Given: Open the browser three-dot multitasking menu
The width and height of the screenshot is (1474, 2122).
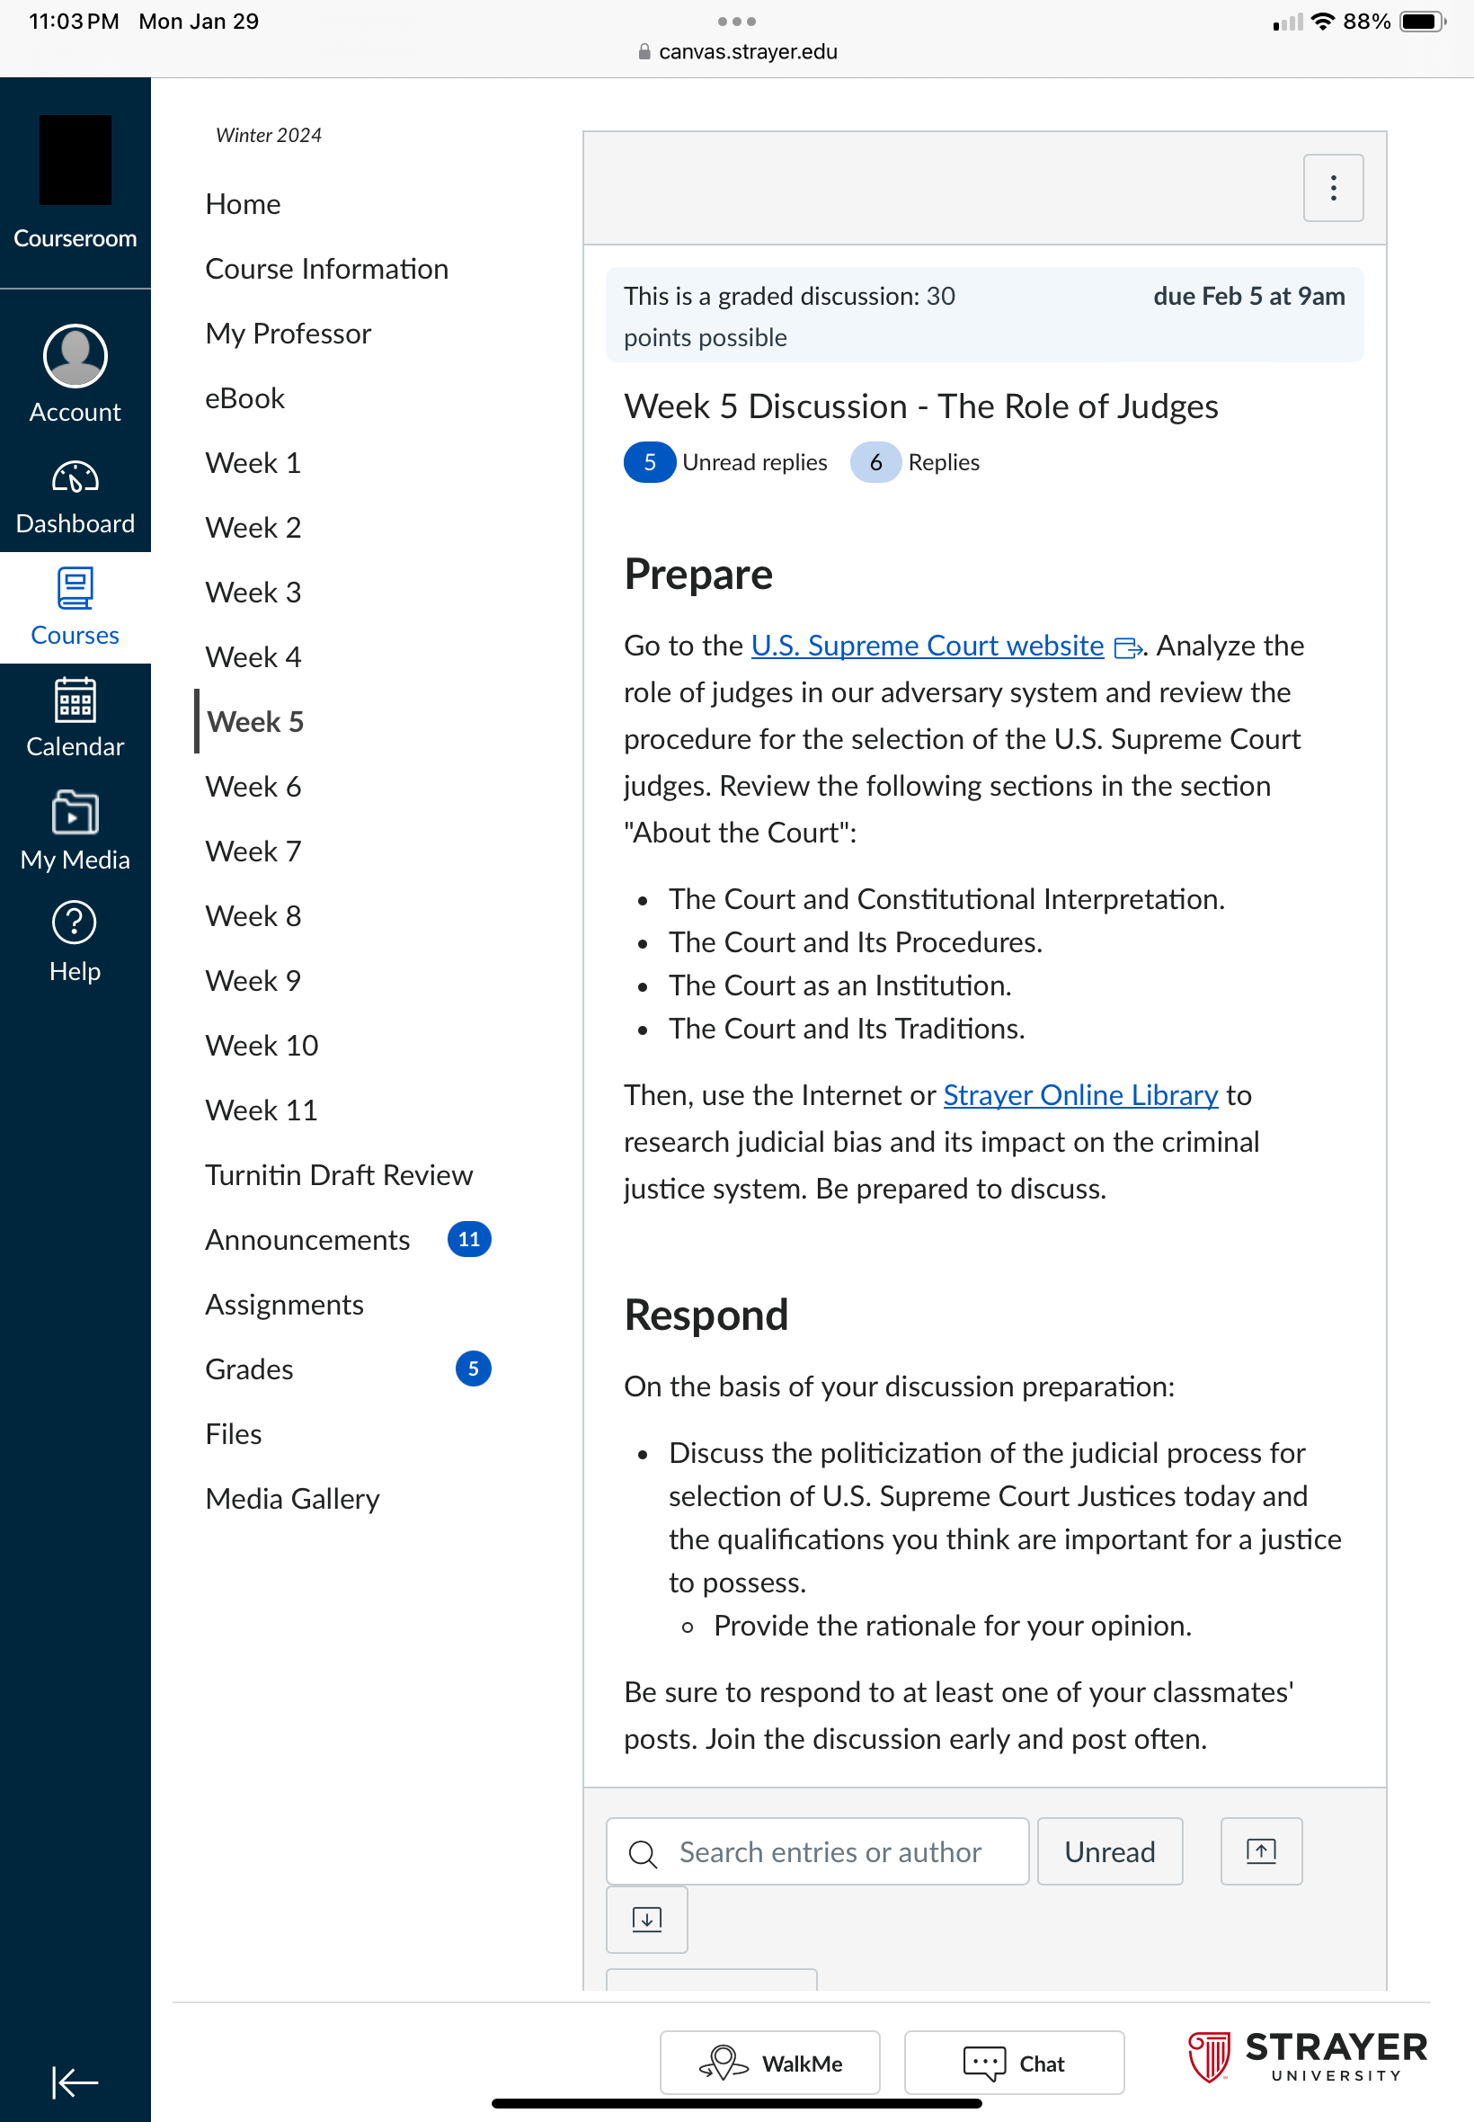Looking at the screenshot, I should (736, 22).
